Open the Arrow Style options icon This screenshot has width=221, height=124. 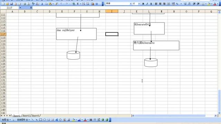[x=99, y=120]
